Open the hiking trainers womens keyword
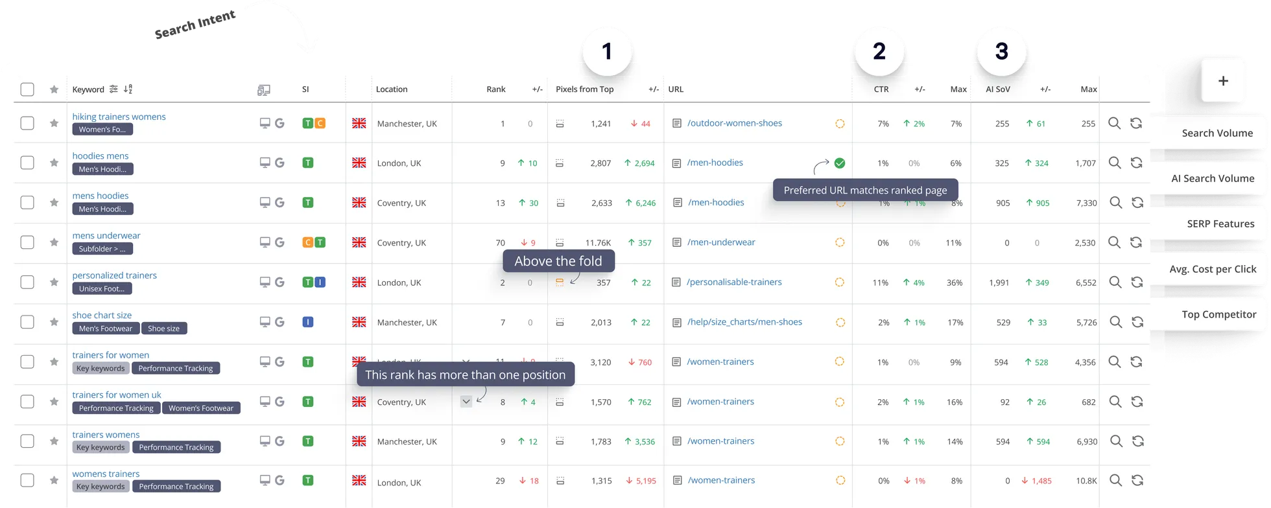 tap(119, 117)
